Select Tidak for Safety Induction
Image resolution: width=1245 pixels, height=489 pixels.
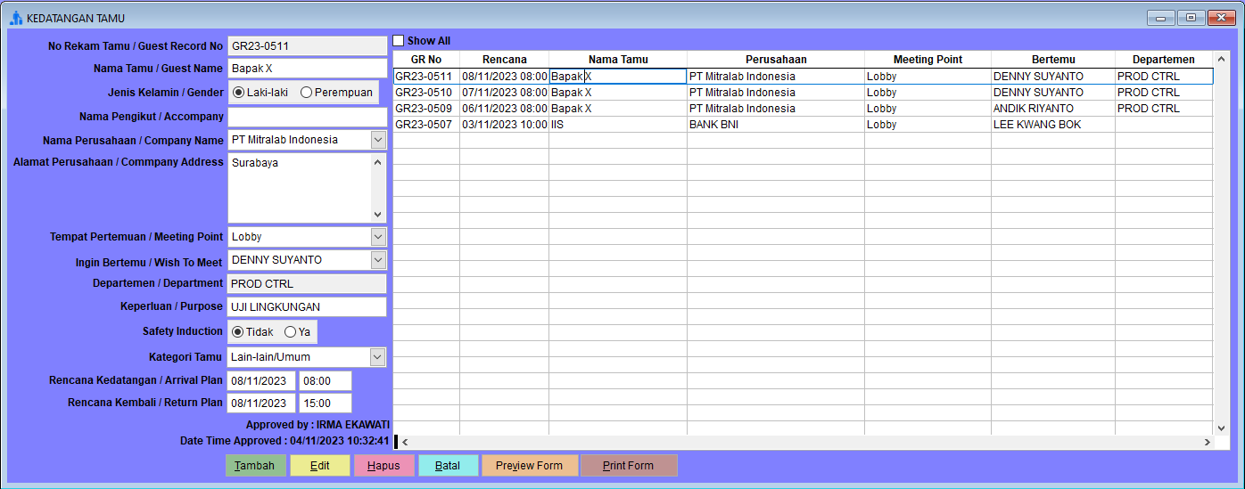(238, 331)
